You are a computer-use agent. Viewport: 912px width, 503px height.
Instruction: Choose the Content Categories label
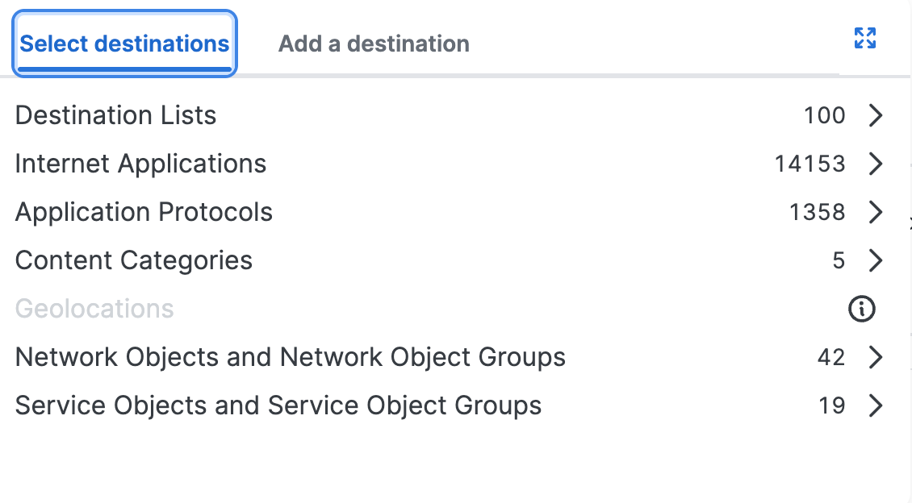[134, 261]
